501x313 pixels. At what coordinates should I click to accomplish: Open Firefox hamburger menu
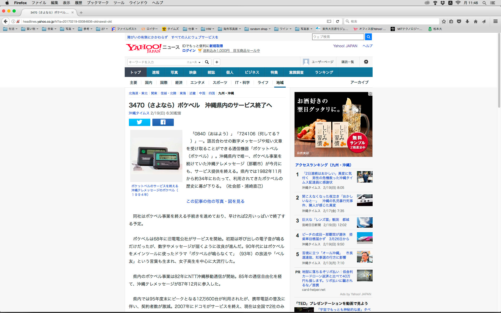[495, 21]
